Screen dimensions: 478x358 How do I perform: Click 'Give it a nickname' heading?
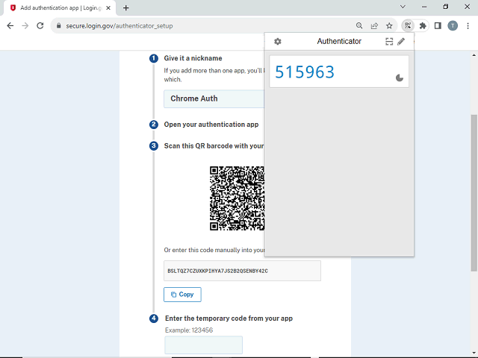pyautogui.click(x=193, y=58)
